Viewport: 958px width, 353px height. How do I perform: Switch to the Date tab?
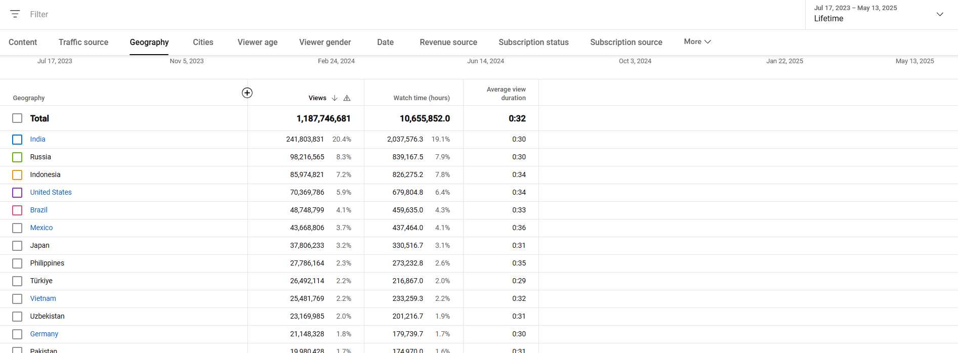pyautogui.click(x=385, y=42)
